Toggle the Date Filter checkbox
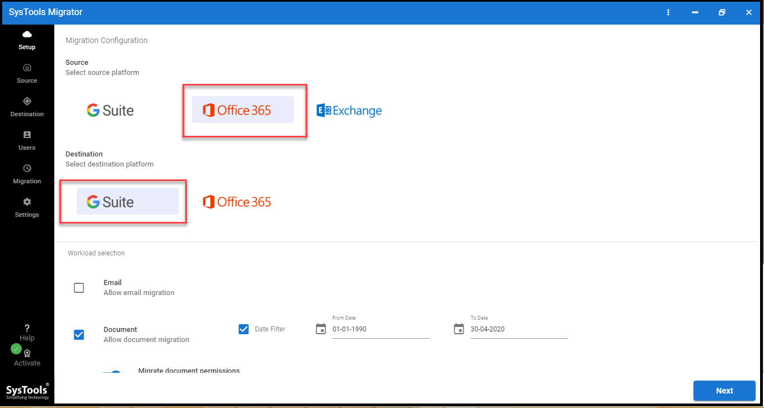 click(x=243, y=329)
